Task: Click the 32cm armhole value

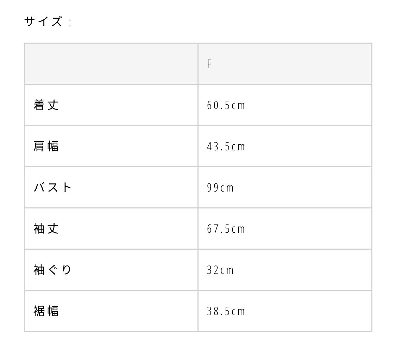Action: 220,270
